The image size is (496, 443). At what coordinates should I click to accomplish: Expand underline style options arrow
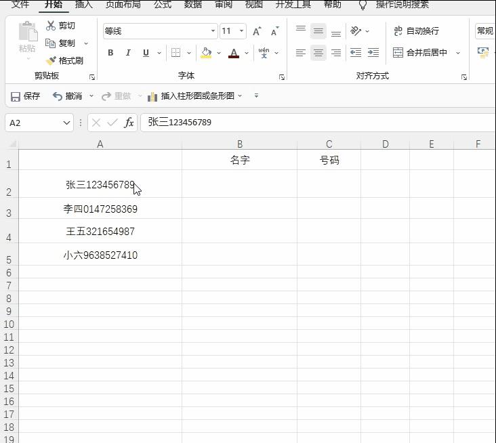tap(159, 53)
